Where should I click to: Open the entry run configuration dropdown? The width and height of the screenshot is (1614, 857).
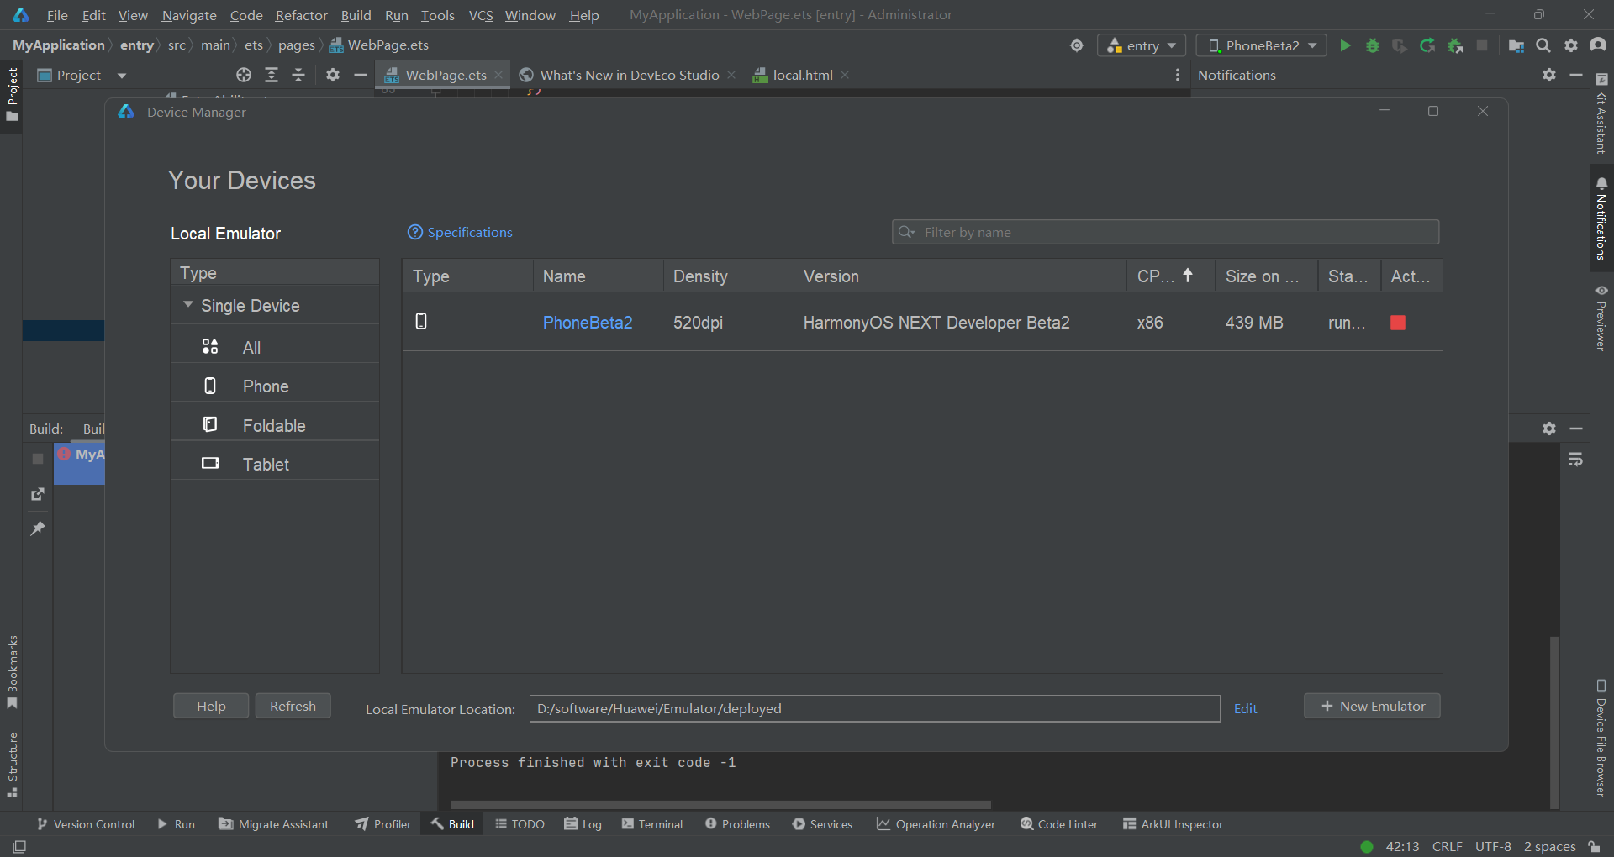coord(1142,45)
